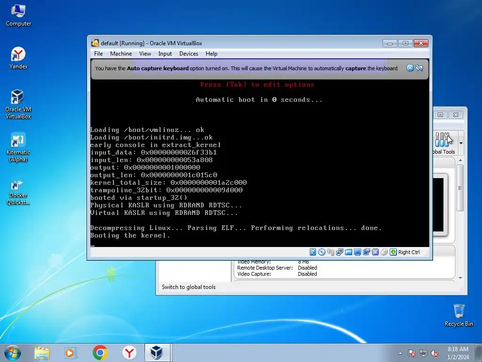
Task: Open the network tray icon
Action: 423,353
